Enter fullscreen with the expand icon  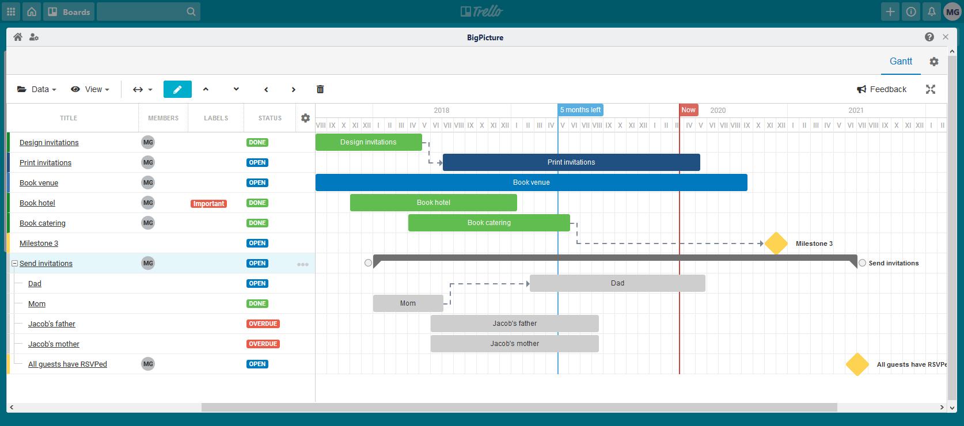click(931, 89)
